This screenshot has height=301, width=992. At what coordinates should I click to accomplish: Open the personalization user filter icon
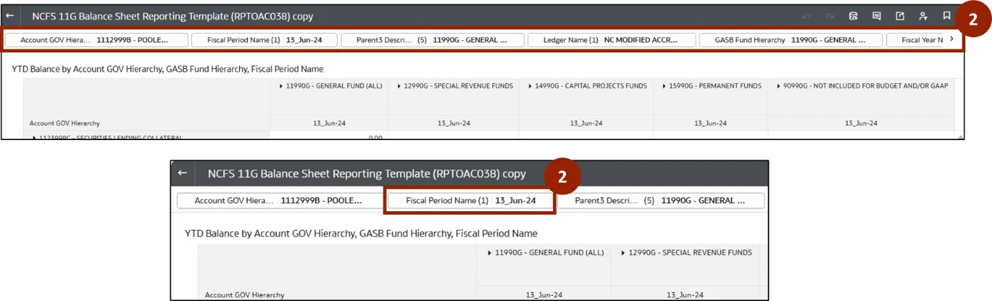923,16
